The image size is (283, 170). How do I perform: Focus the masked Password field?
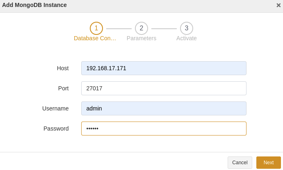point(164,129)
